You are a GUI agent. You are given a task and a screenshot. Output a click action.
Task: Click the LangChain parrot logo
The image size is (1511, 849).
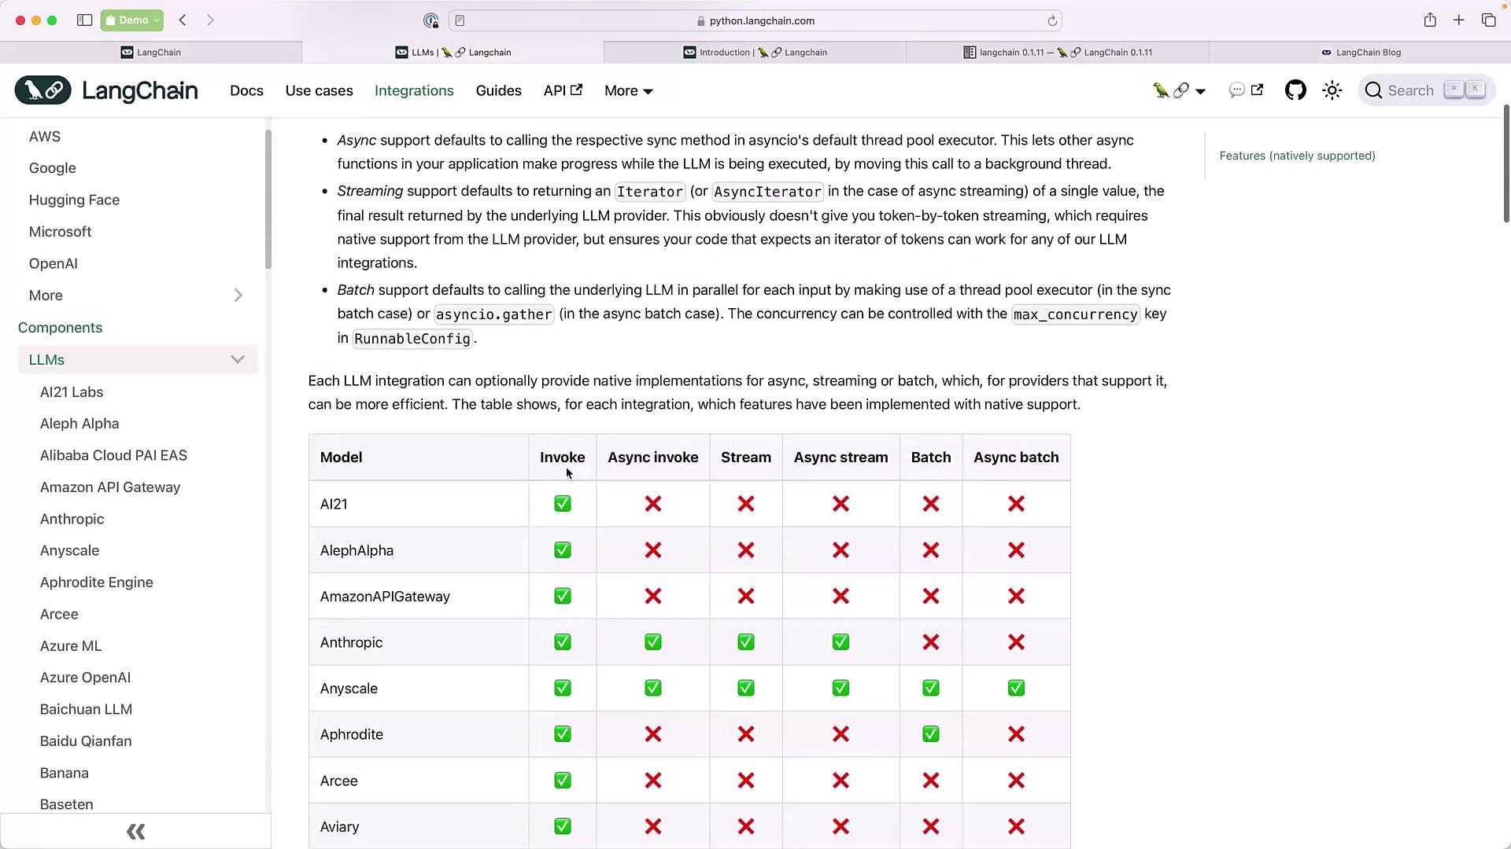(x=42, y=90)
